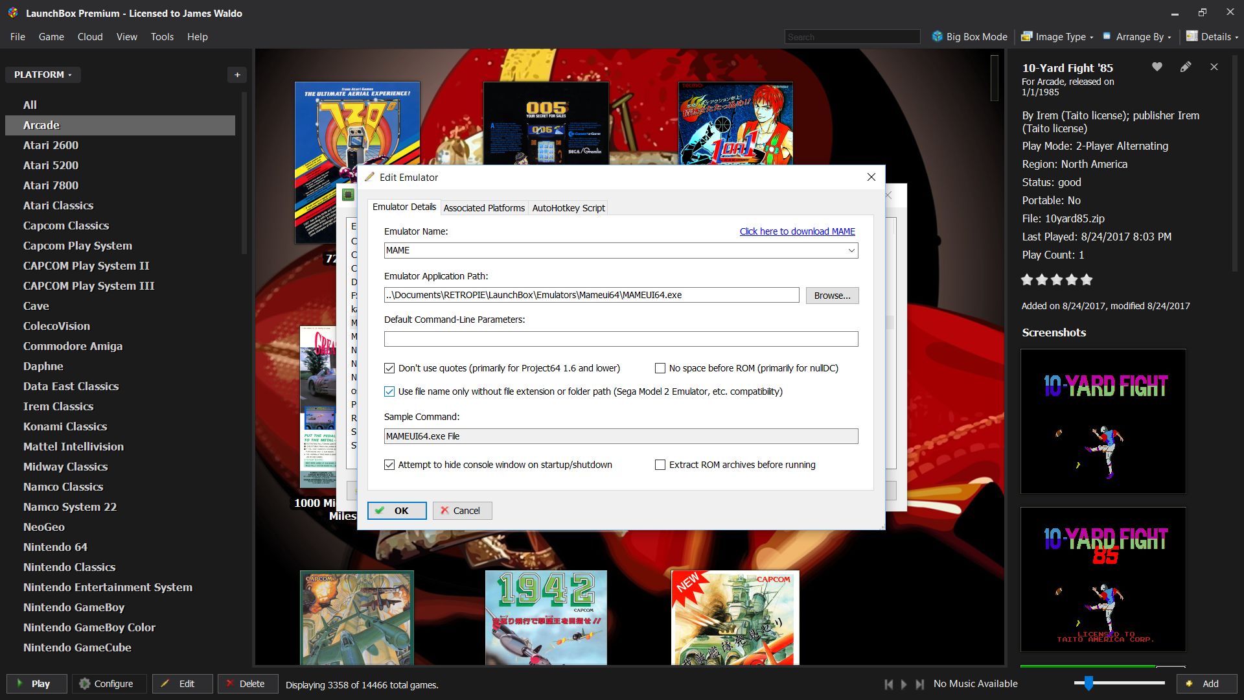Close the 10-Yard Fight details panel
Screen dimensions: 1244x700
(1214, 67)
